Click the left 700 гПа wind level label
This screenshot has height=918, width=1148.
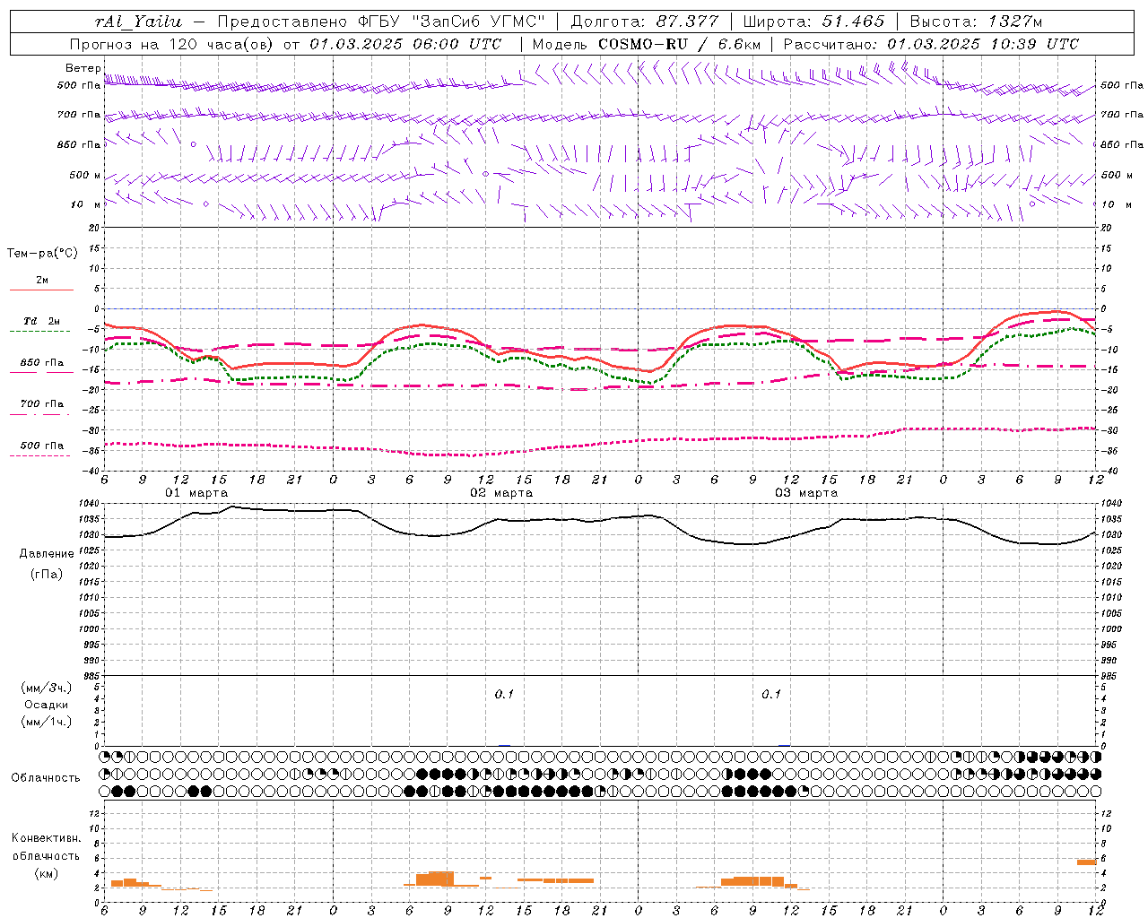coord(79,115)
